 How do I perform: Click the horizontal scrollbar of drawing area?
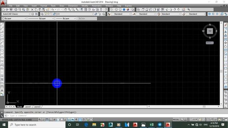pos(184,107)
